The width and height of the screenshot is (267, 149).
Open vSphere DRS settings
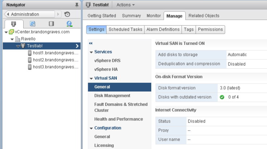107,61
